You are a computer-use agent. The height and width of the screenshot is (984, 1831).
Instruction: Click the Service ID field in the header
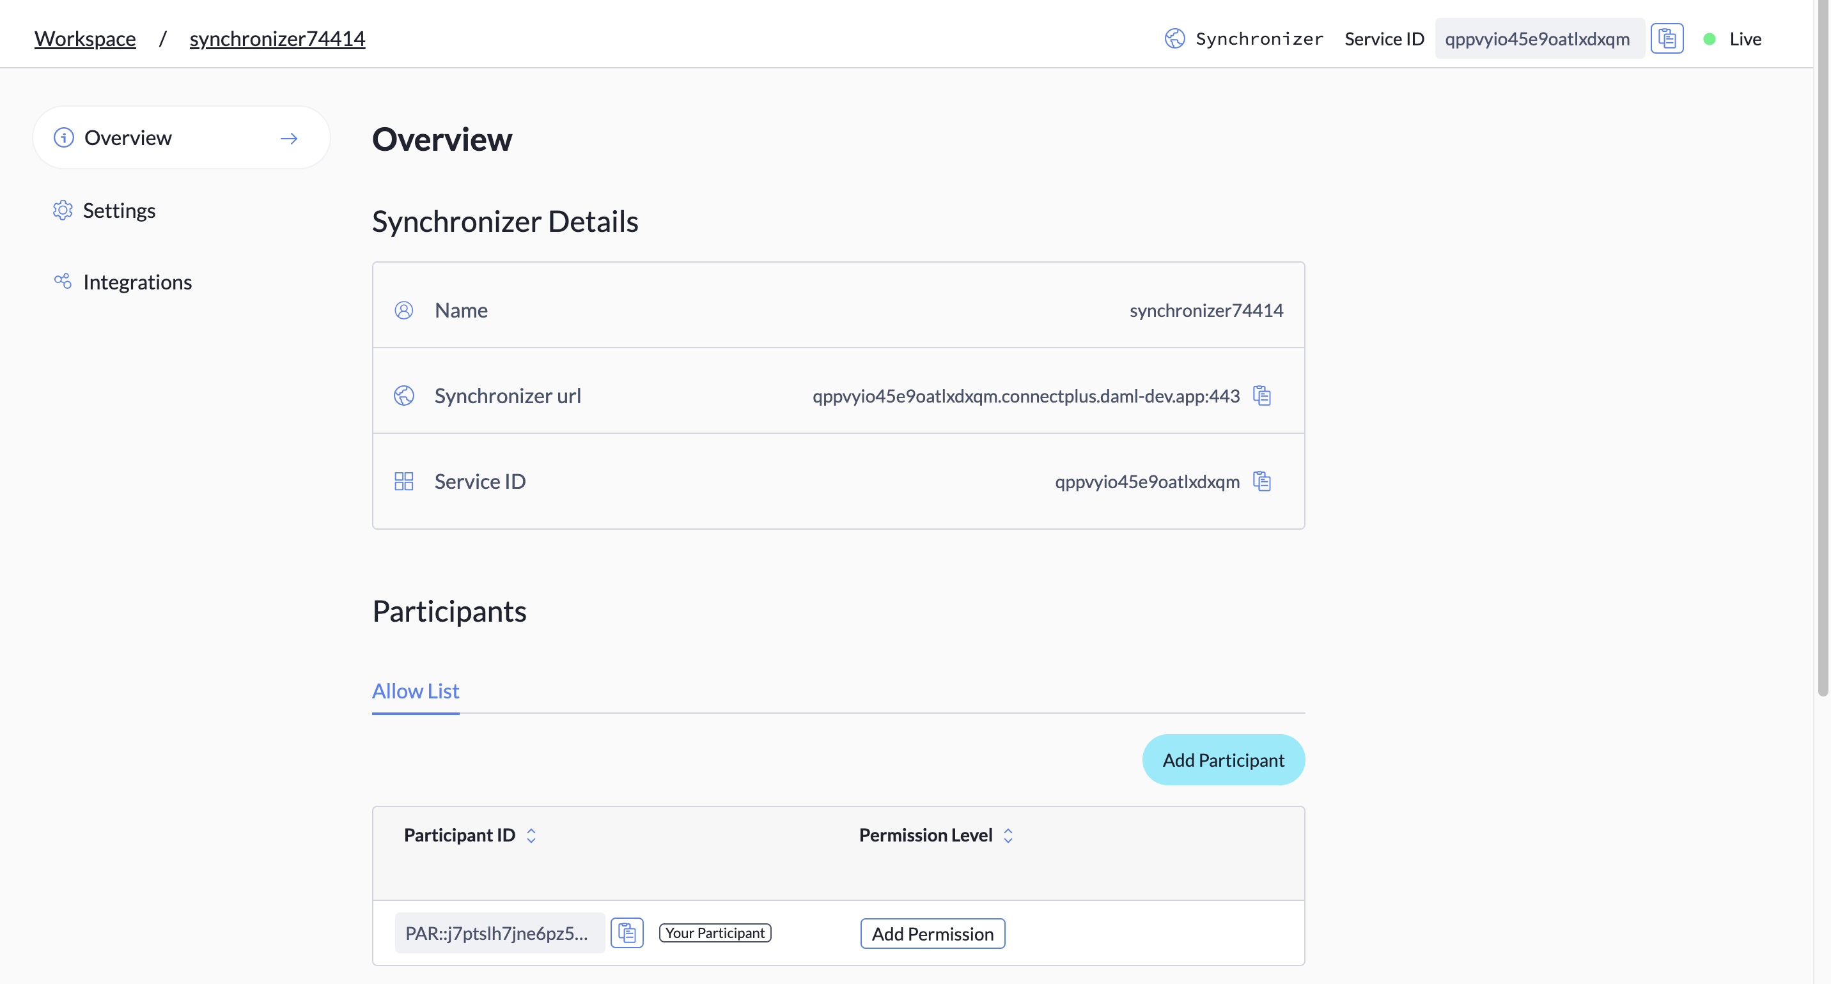click(x=1539, y=38)
